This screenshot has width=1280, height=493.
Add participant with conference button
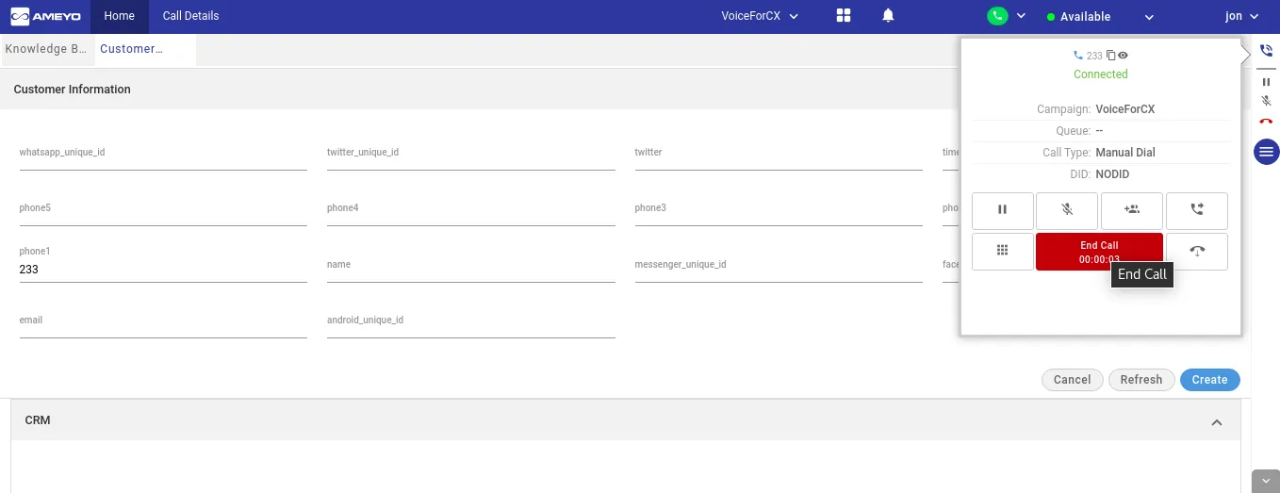click(x=1132, y=210)
